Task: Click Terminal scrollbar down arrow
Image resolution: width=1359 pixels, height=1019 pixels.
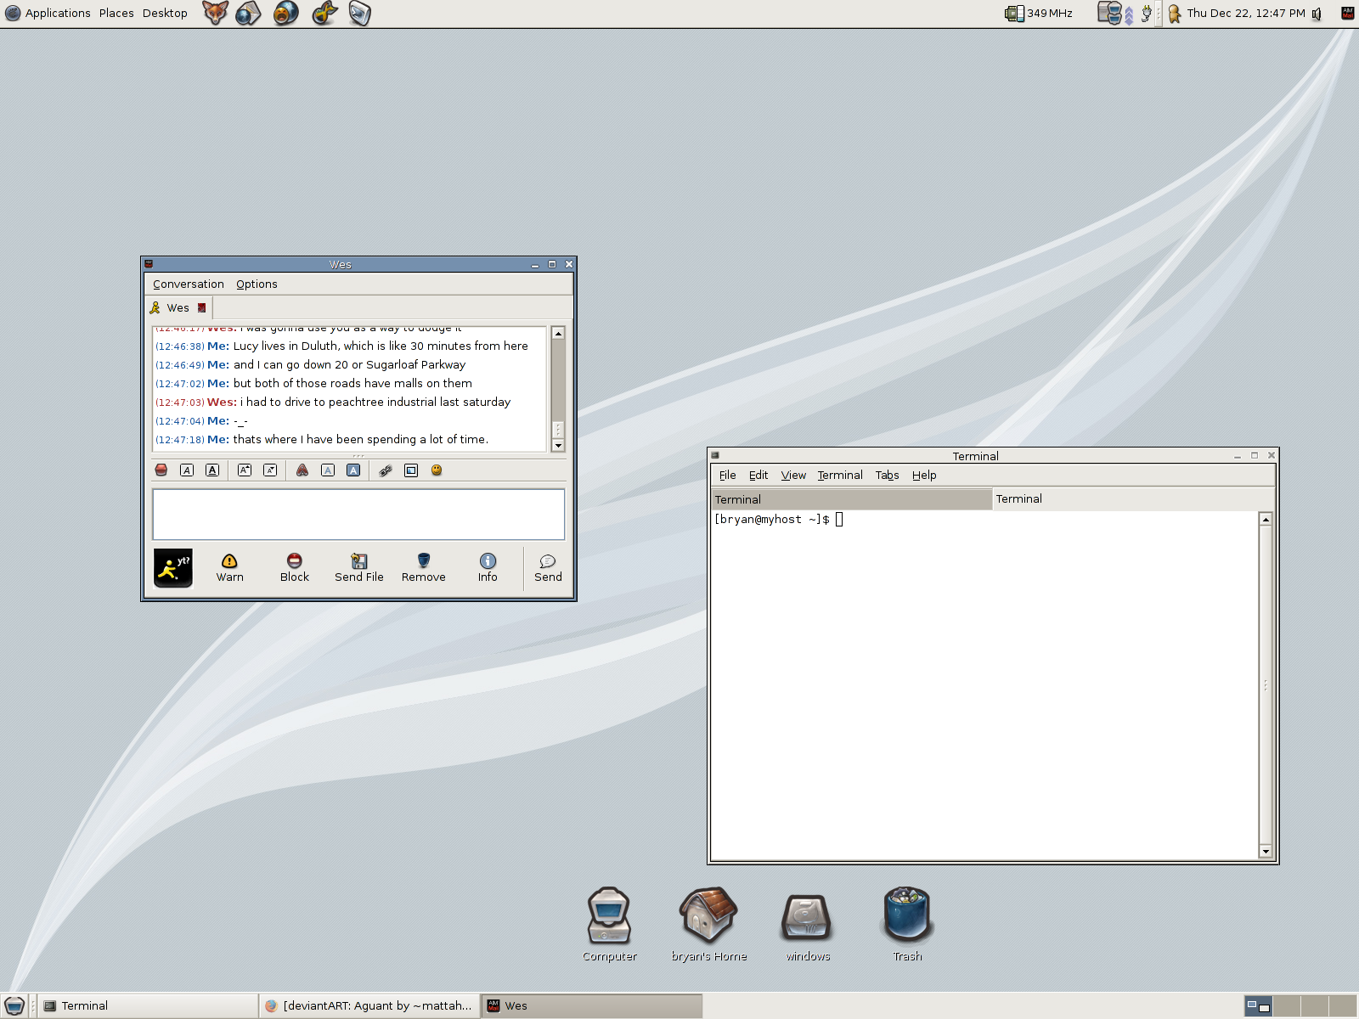Action: (1266, 852)
